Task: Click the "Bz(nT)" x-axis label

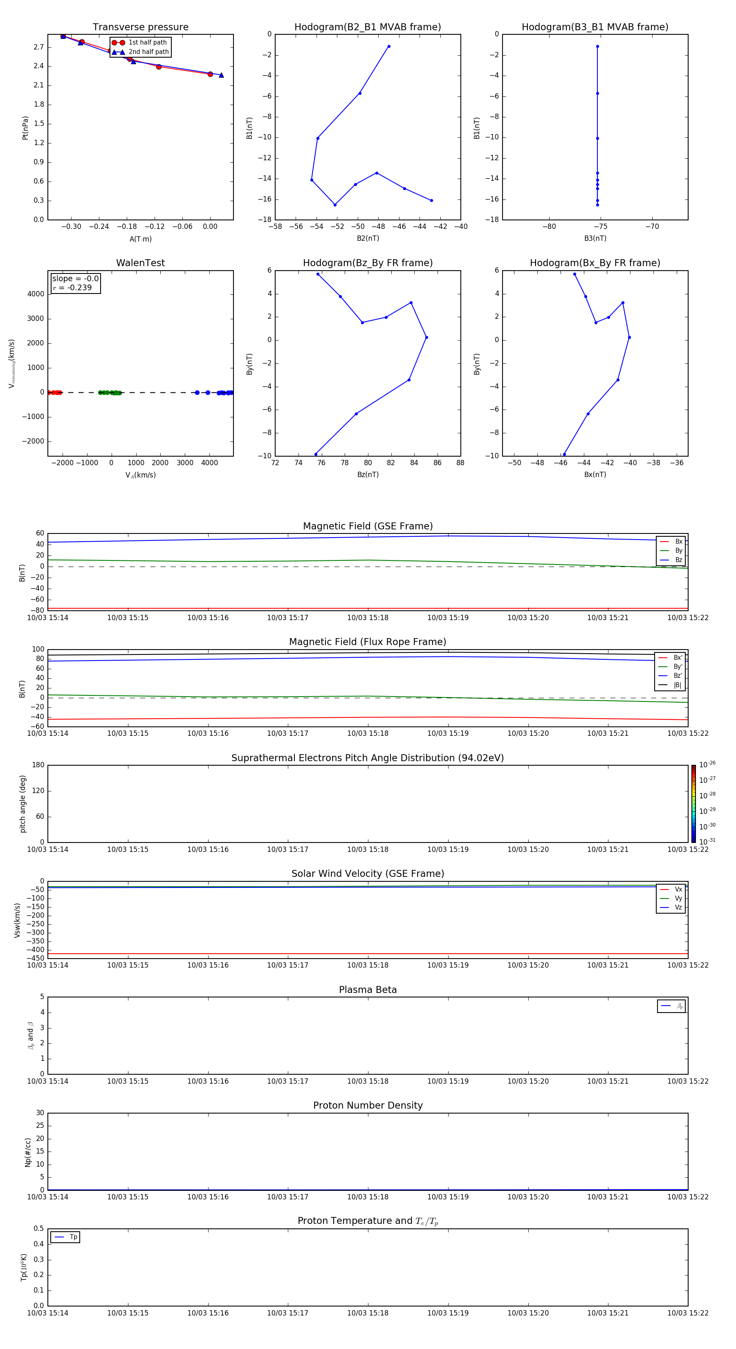Action: coord(368,475)
